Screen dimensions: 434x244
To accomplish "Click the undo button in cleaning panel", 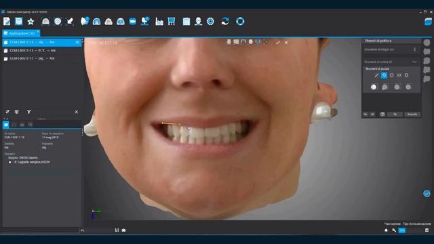I will click(x=366, y=115).
